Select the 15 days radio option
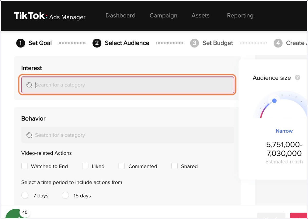Image resolution: width=308 pixels, height=219 pixels. 65,195
